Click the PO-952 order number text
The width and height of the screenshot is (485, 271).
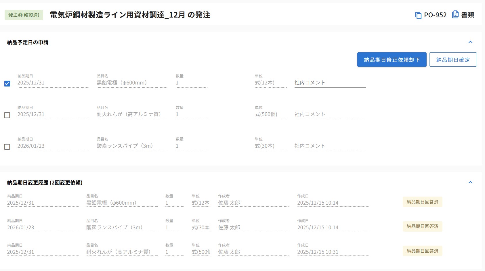pos(435,15)
